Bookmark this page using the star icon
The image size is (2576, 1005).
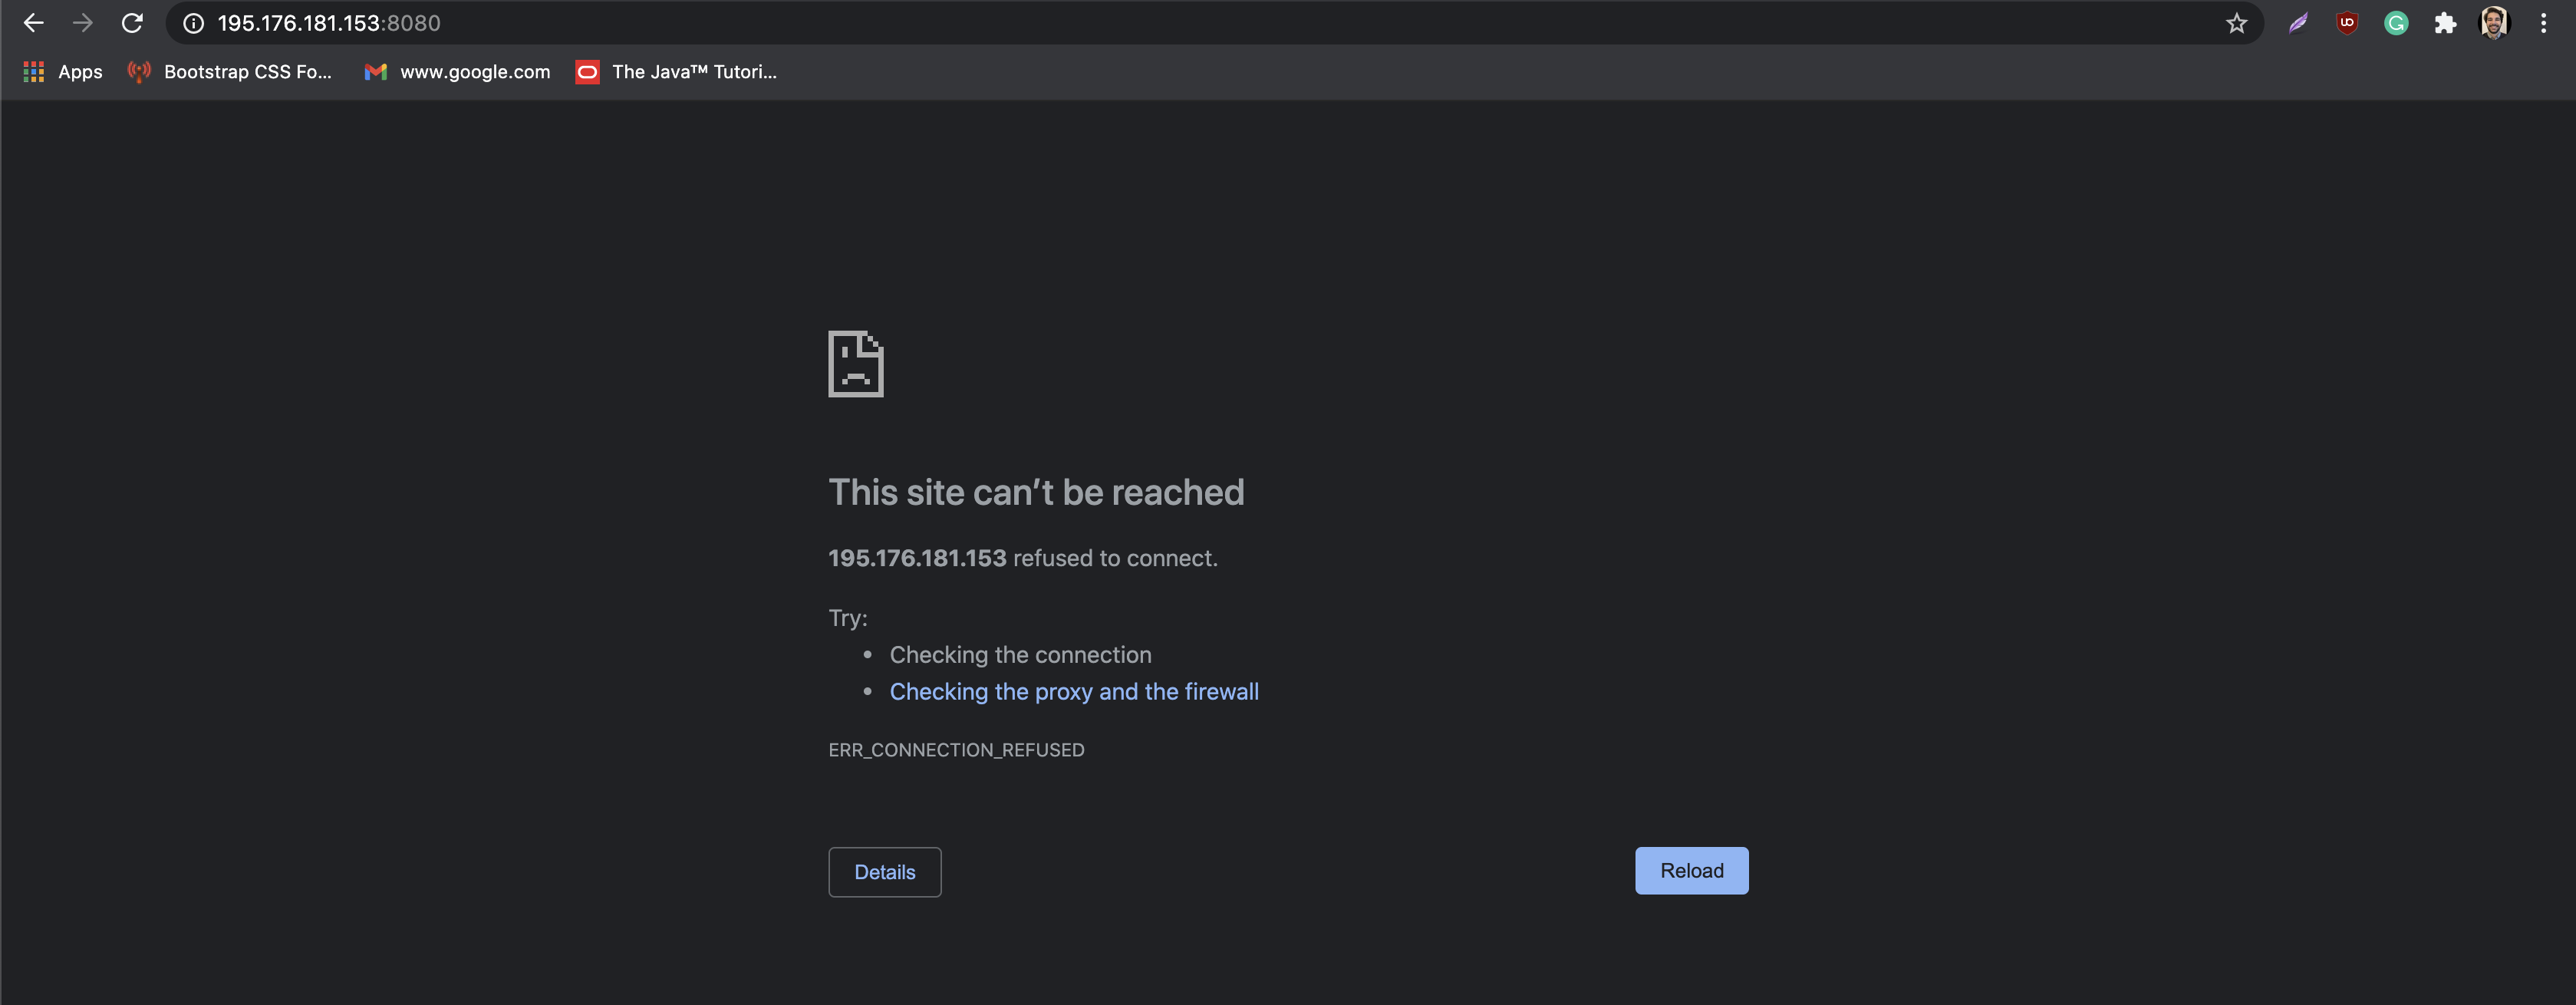pos(2236,22)
